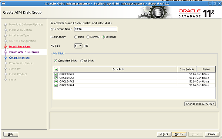222x139 pixels.
Task: Cancel the installation
Action: (x=212, y=134)
